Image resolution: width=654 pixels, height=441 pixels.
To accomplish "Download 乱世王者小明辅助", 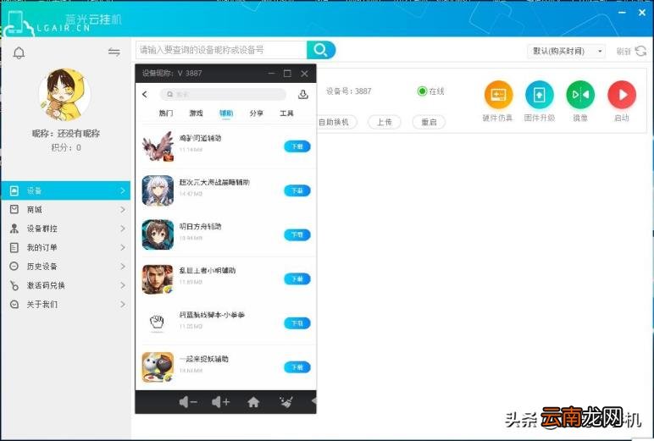I will [297, 278].
